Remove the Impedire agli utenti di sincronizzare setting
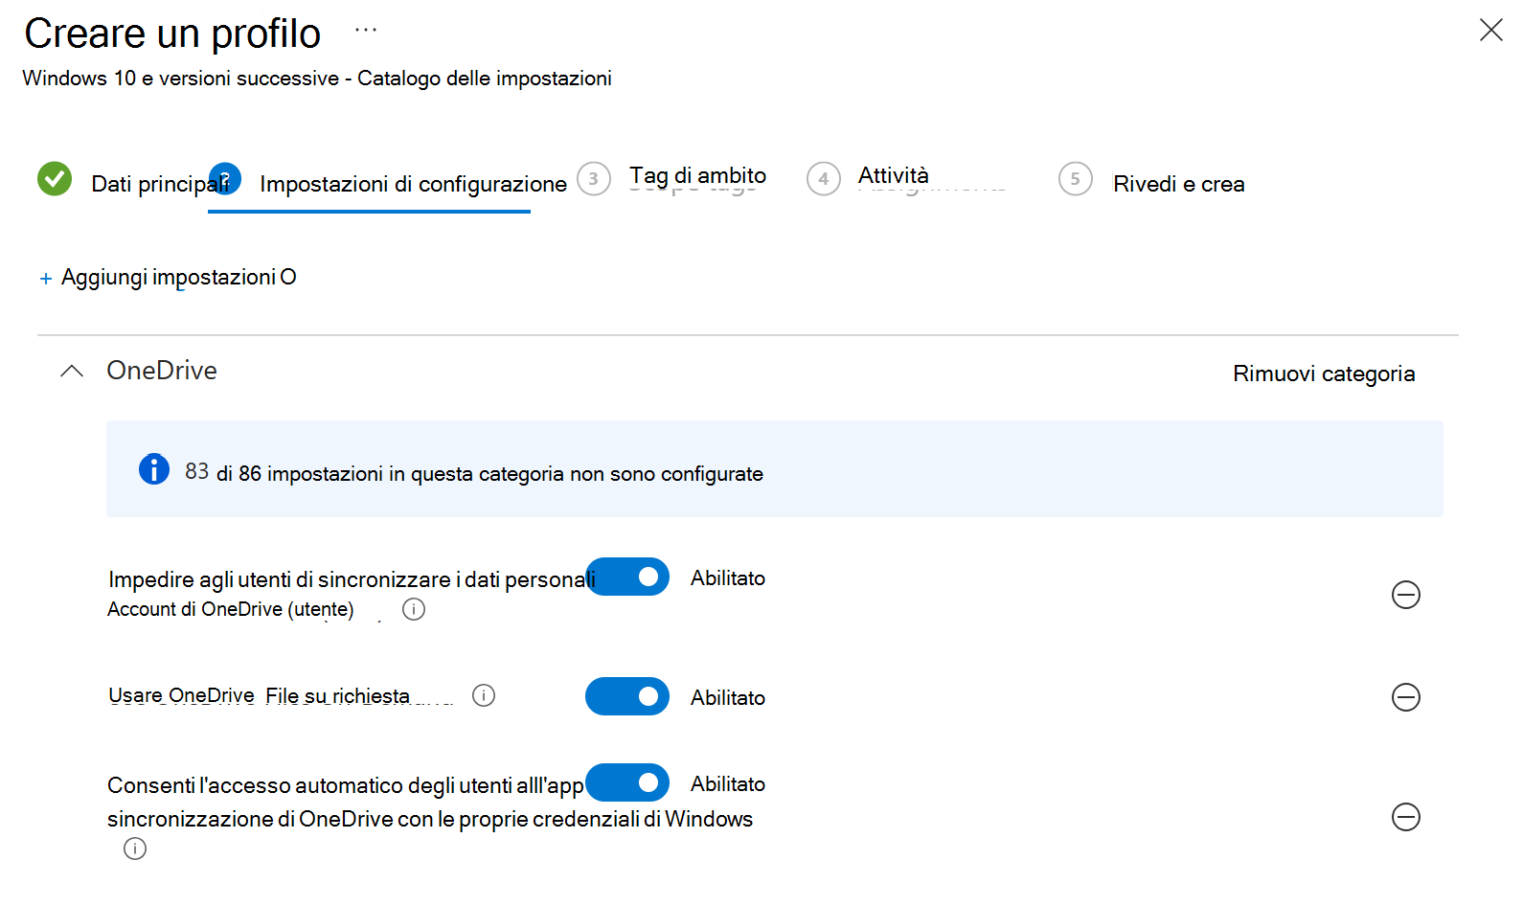 pyautogui.click(x=1405, y=595)
